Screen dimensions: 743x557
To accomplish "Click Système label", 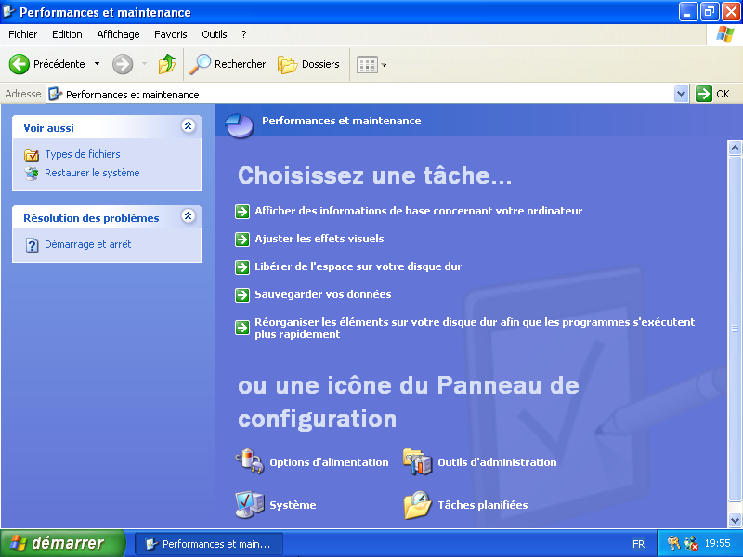I will pos(293,505).
